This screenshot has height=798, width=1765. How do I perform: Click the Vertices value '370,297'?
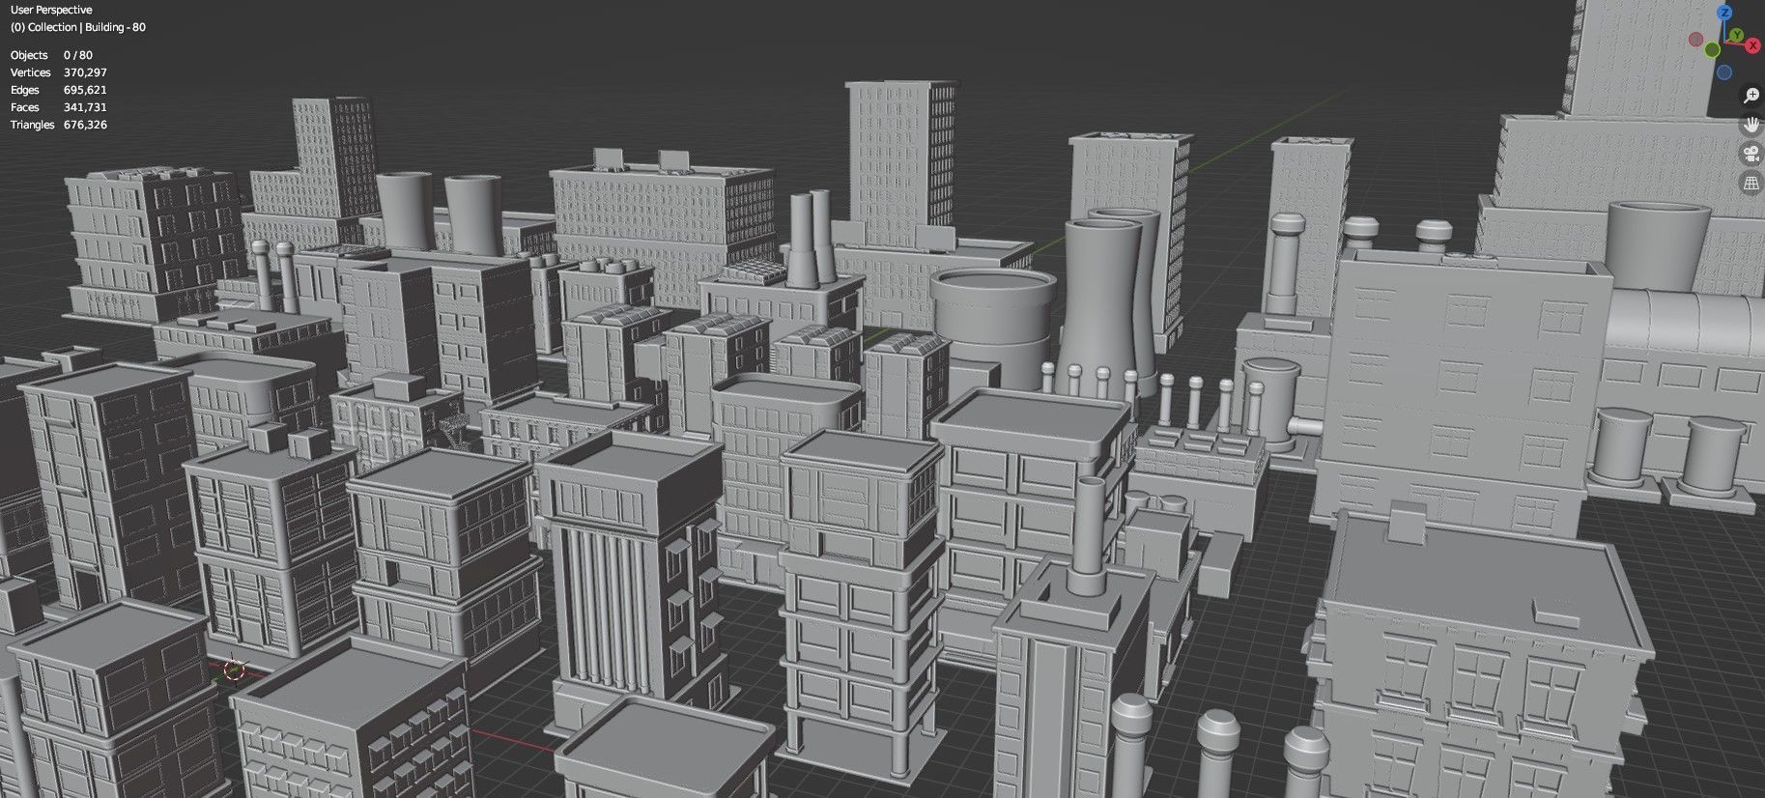(x=85, y=72)
